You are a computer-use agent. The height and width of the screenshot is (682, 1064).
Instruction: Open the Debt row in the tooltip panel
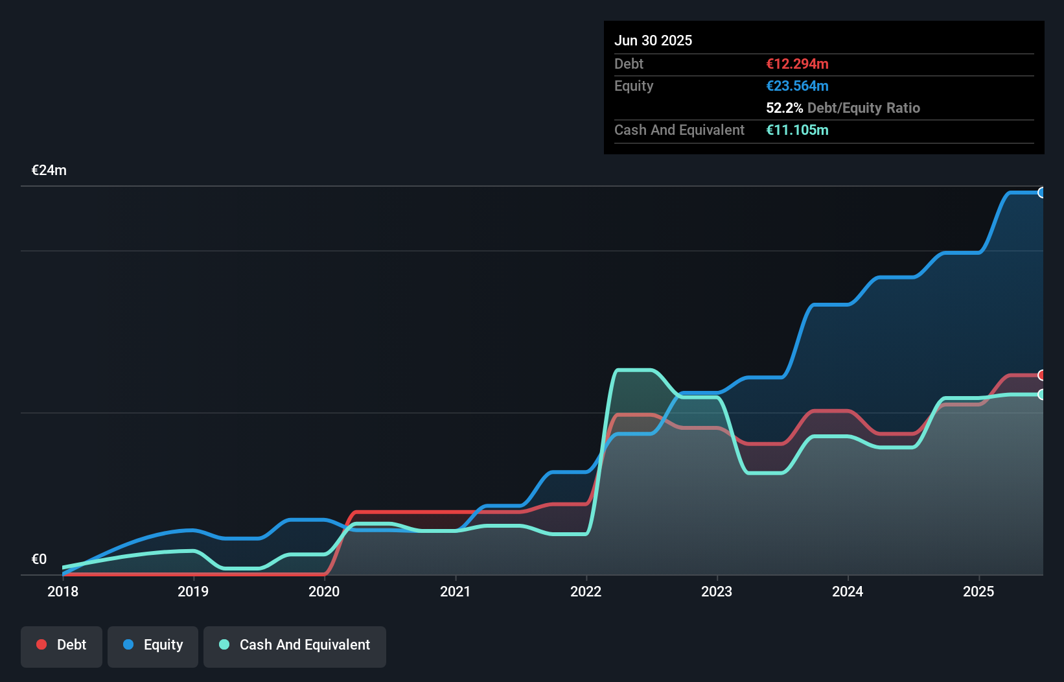pos(713,64)
